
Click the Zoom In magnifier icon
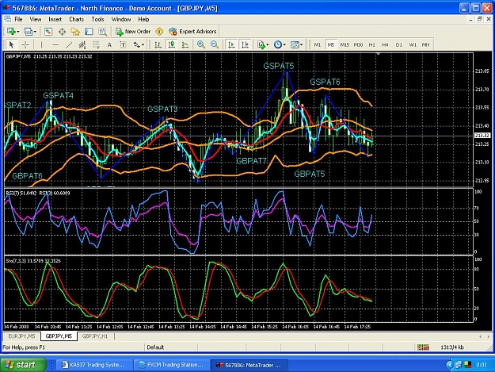point(201,45)
